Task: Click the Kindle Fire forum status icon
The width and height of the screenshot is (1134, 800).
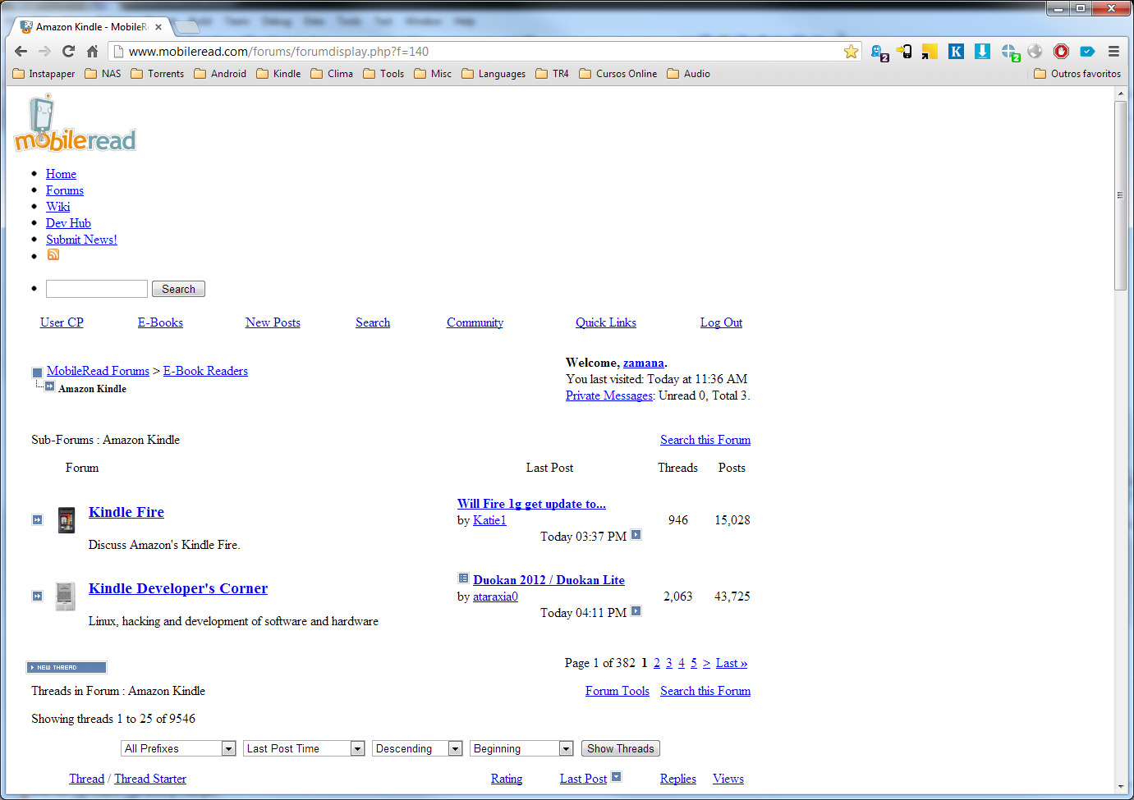Action: coord(37,519)
